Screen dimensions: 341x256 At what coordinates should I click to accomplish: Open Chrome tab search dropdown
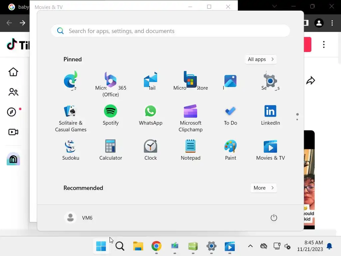pyautogui.click(x=274, y=6)
